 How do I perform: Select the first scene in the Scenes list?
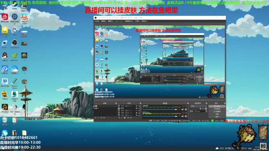pos(106,106)
